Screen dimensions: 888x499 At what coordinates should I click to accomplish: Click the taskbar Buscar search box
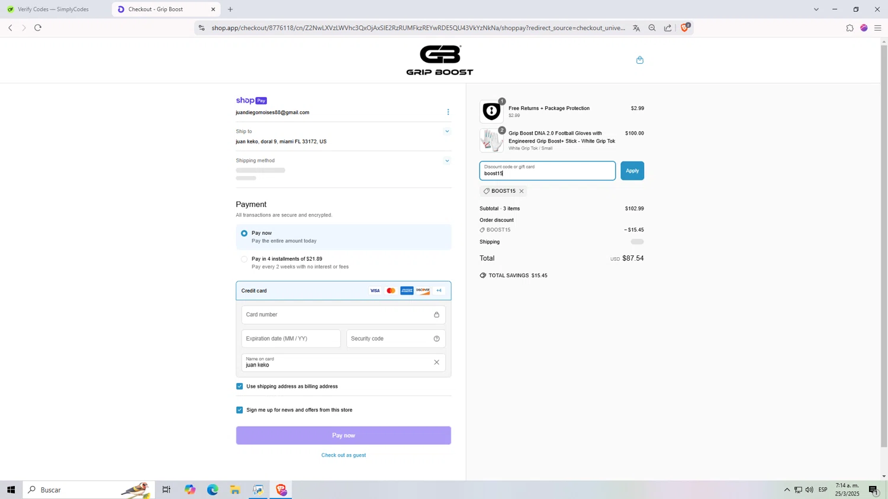pyautogui.click(x=89, y=490)
